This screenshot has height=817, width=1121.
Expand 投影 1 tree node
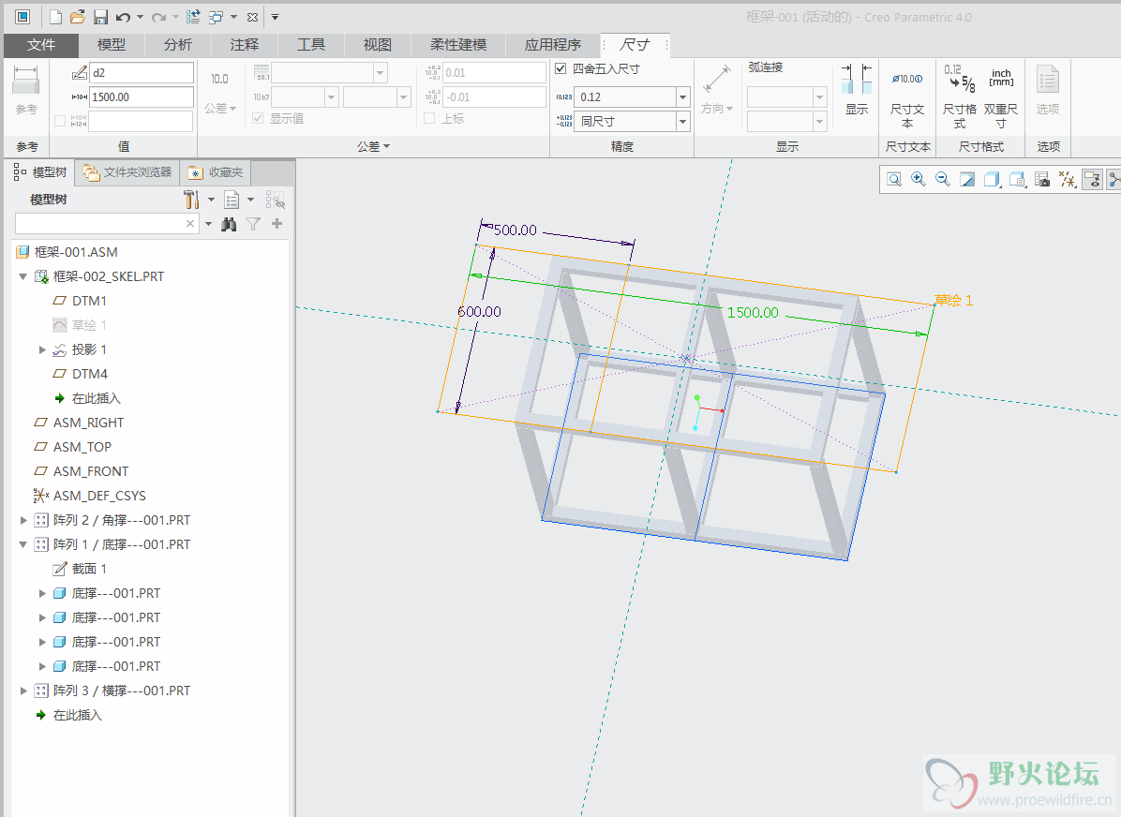pos(42,349)
